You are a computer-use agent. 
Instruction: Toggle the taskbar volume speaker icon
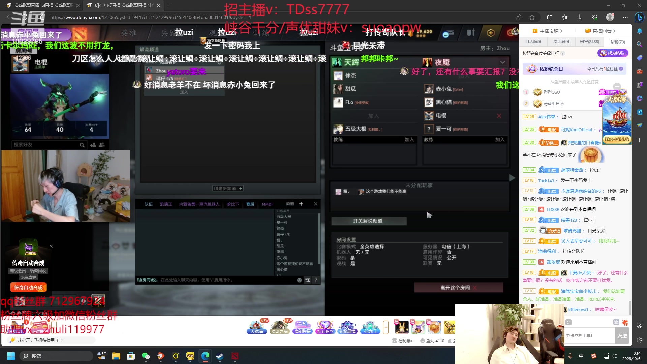tap(615, 356)
